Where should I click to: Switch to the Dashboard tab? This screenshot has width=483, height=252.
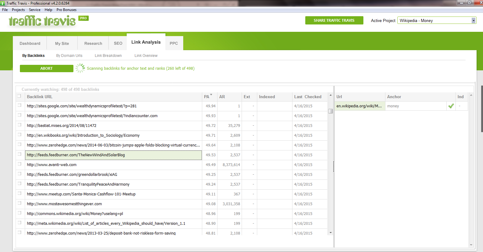[x=30, y=43]
